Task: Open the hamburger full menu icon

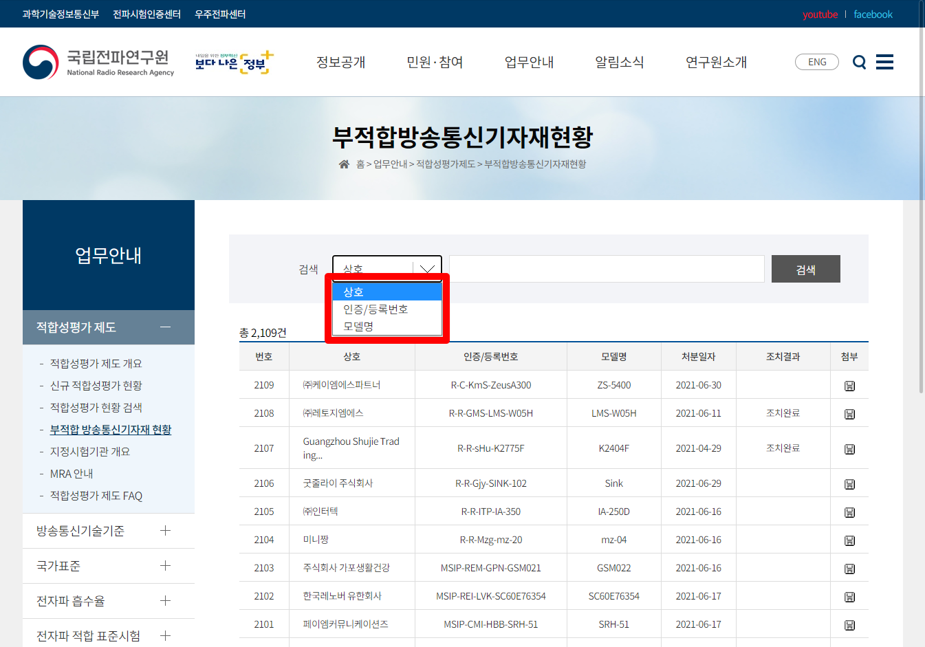Action: pyautogui.click(x=884, y=62)
